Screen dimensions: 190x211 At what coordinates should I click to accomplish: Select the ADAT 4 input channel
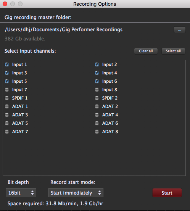[x=97, y=115]
